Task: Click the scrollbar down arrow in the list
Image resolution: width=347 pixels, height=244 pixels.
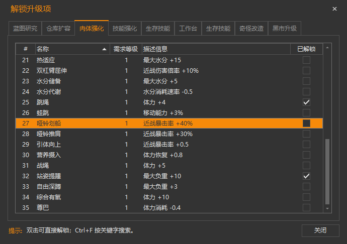Action: pos(328,208)
